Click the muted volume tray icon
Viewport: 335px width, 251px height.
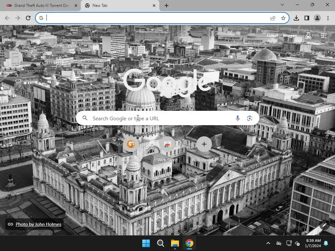click(297, 243)
